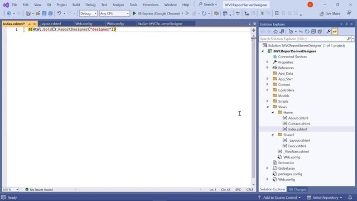This screenshot has width=357, height=201.
Task: Start debugging with the green play icon
Action: [134, 13]
